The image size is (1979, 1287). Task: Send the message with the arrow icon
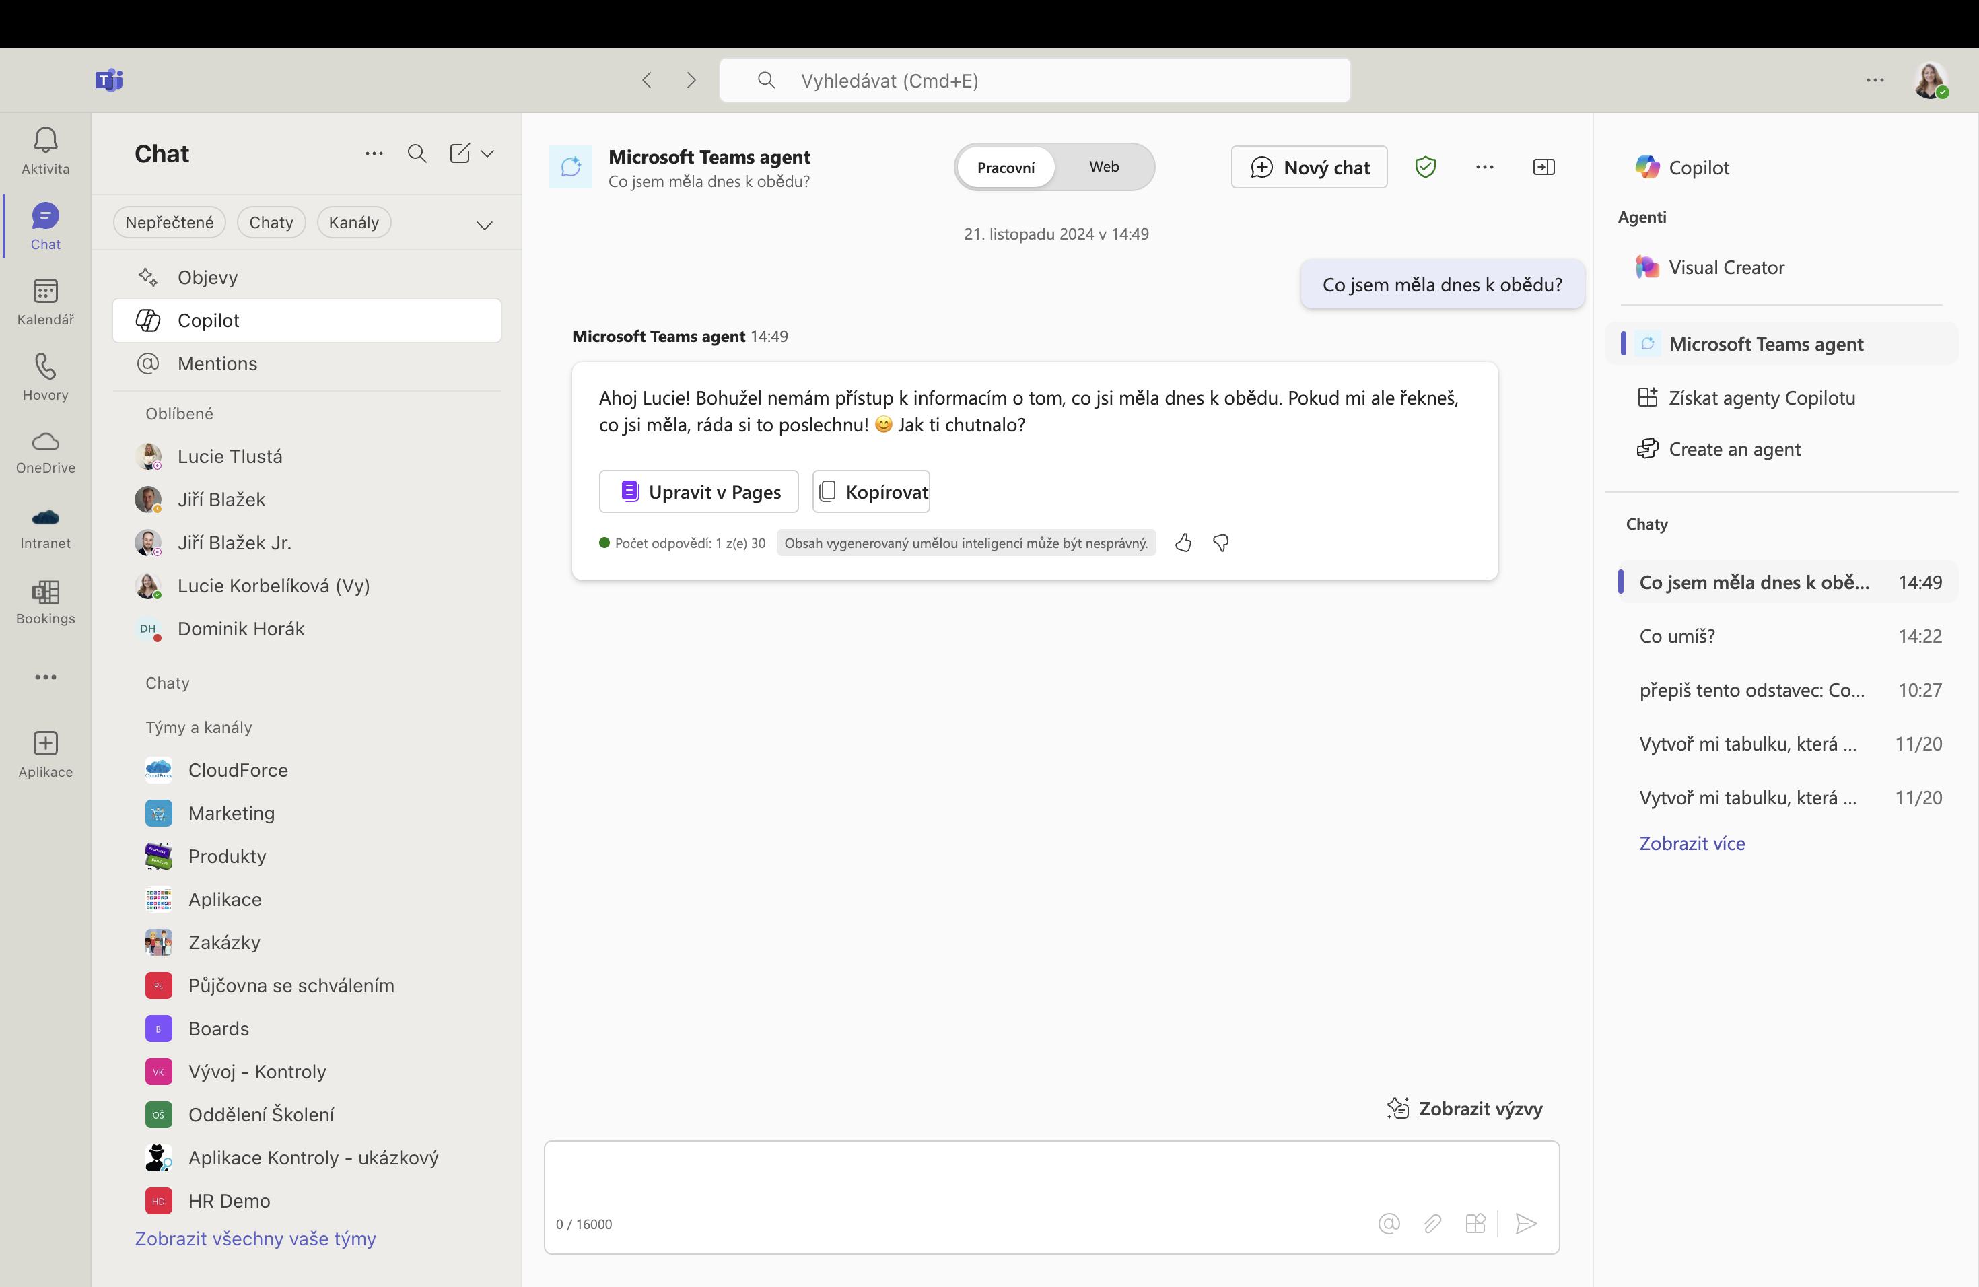[1526, 1223]
